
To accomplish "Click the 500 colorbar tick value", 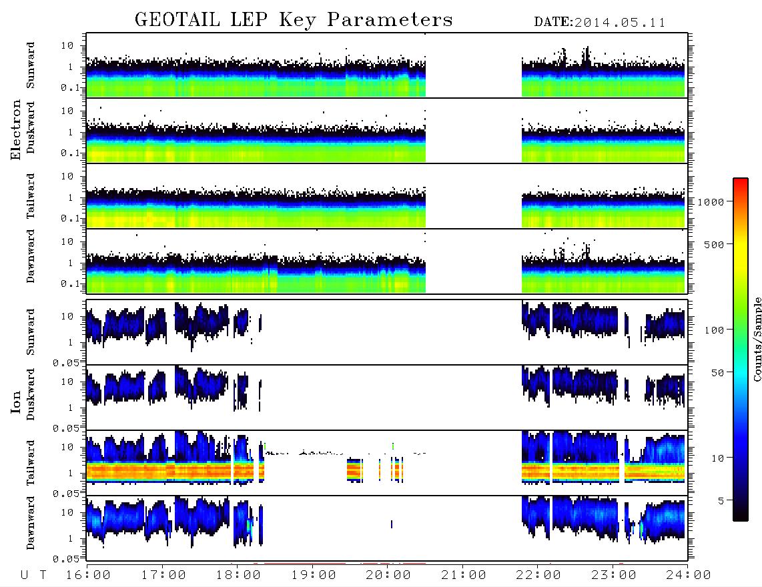I will click(715, 245).
